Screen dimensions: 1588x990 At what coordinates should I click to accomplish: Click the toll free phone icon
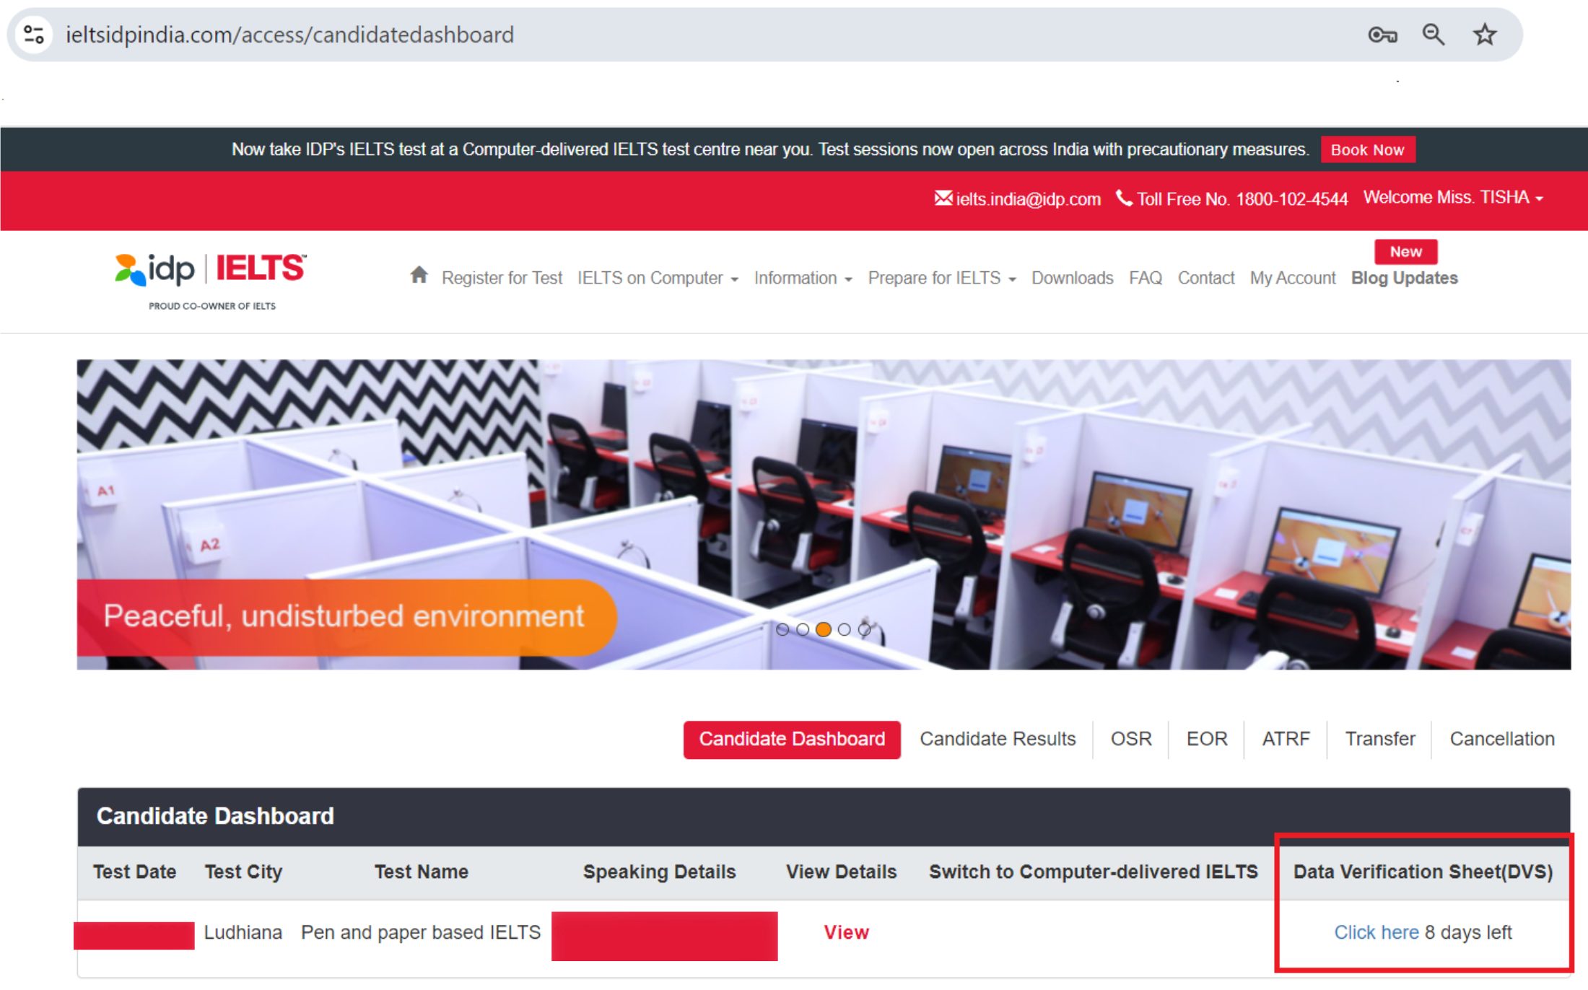(x=1123, y=198)
